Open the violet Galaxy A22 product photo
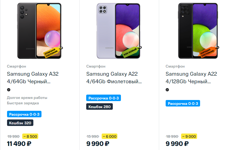 pyautogui.click(x=118, y=31)
